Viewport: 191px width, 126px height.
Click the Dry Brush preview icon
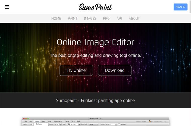coord(69,124)
